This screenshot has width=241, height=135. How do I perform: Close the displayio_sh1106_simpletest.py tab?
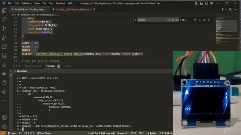click(94, 9)
